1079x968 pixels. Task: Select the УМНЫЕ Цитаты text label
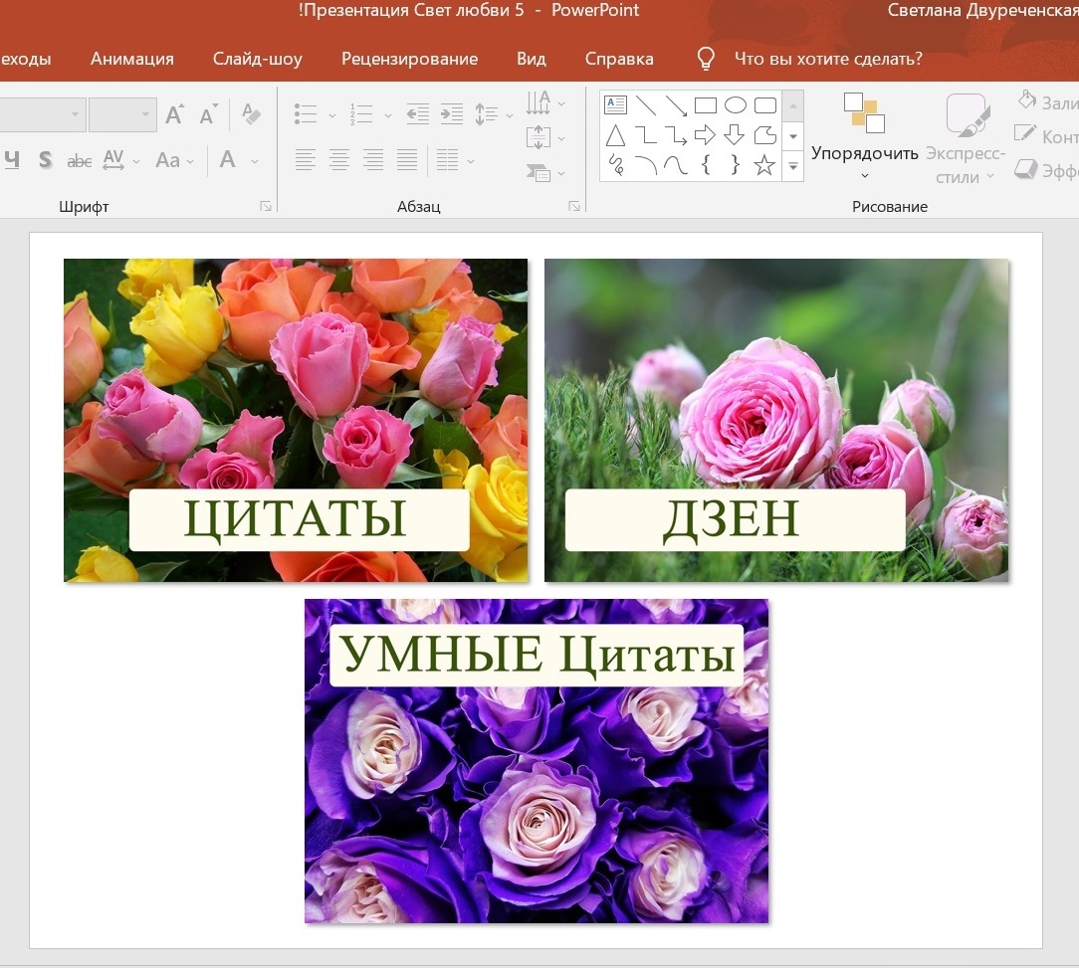[537, 655]
